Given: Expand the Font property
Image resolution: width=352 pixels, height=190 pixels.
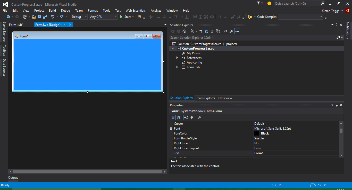Looking at the screenshot, I should tap(171, 129).
